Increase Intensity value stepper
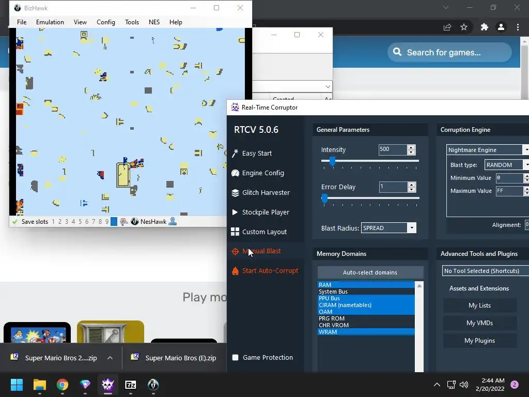Image resolution: width=529 pixels, height=397 pixels. click(411, 147)
